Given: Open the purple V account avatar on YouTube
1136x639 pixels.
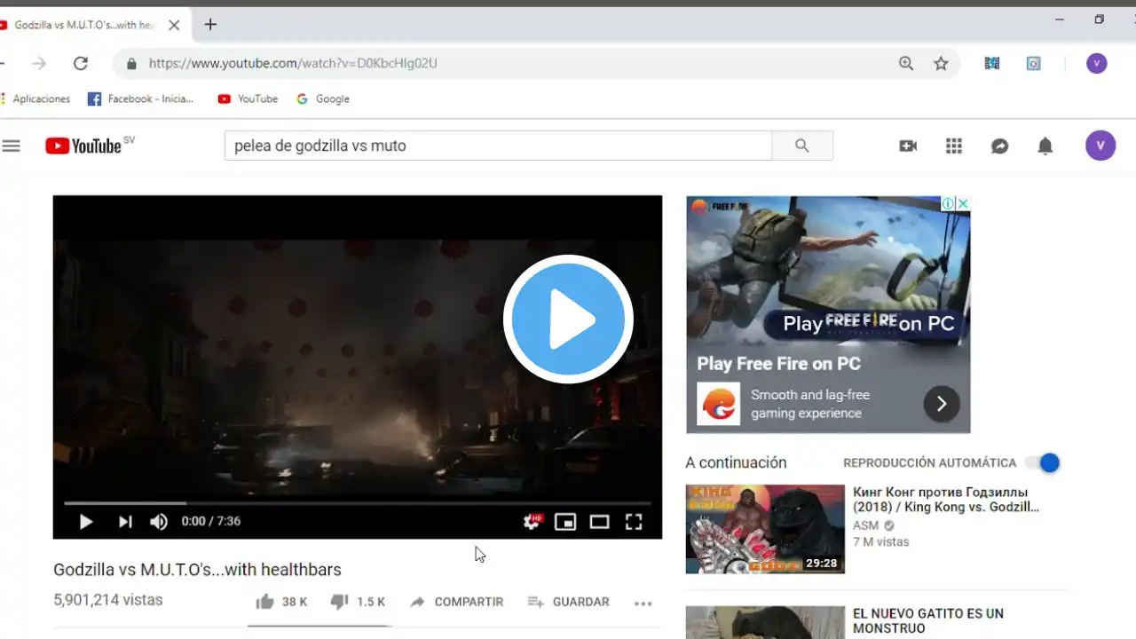Looking at the screenshot, I should (1100, 146).
